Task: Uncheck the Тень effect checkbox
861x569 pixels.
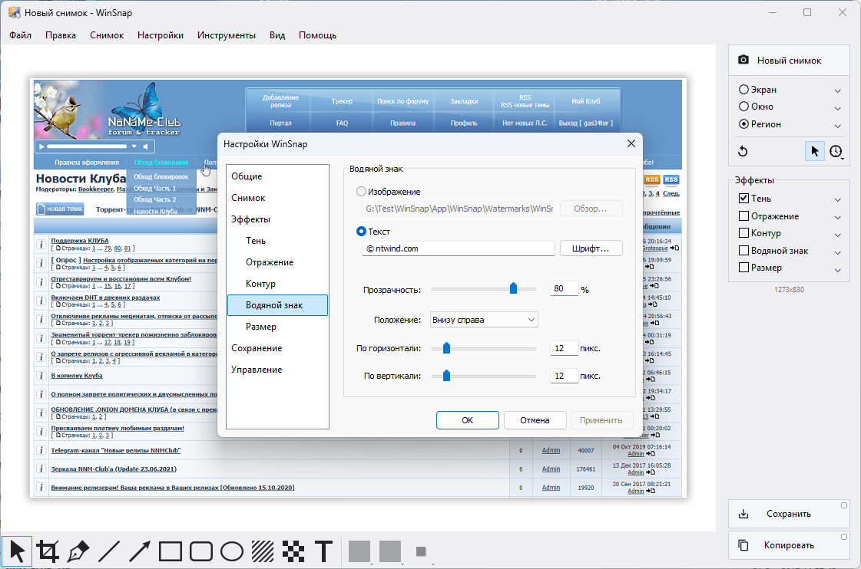Action: click(x=743, y=199)
